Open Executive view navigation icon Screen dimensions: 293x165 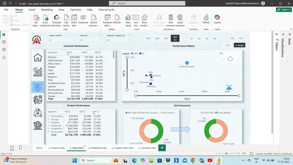click(38, 125)
